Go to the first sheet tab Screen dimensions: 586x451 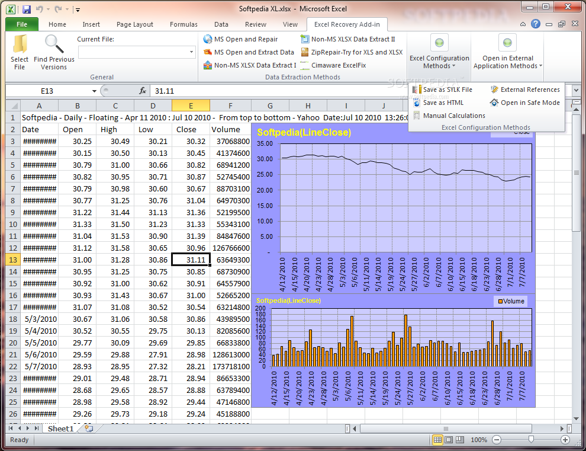coord(11,428)
